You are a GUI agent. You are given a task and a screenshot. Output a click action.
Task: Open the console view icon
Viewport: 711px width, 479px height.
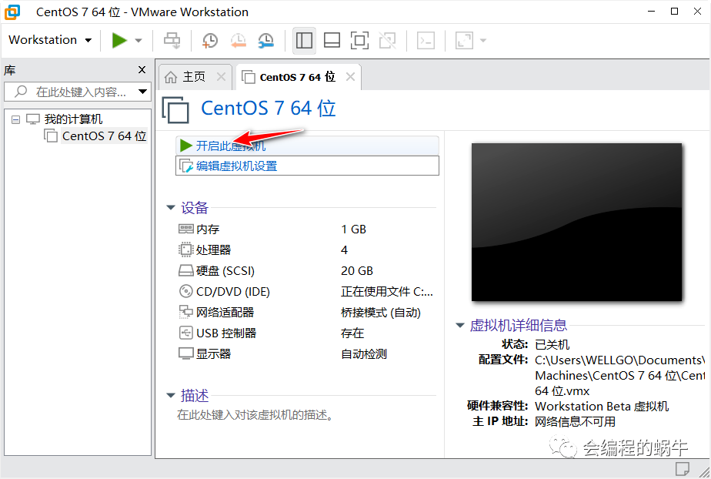426,40
